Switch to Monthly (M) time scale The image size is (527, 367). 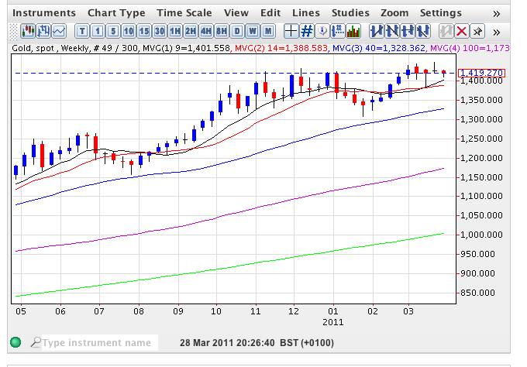[x=268, y=32]
